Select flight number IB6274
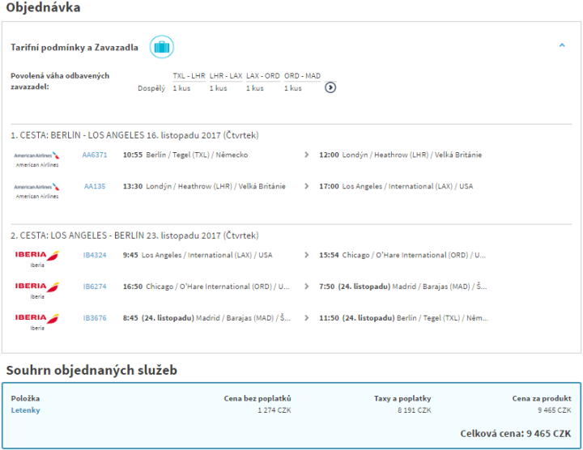Viewport: 583px width, 450px height. (x=95, y=287)
